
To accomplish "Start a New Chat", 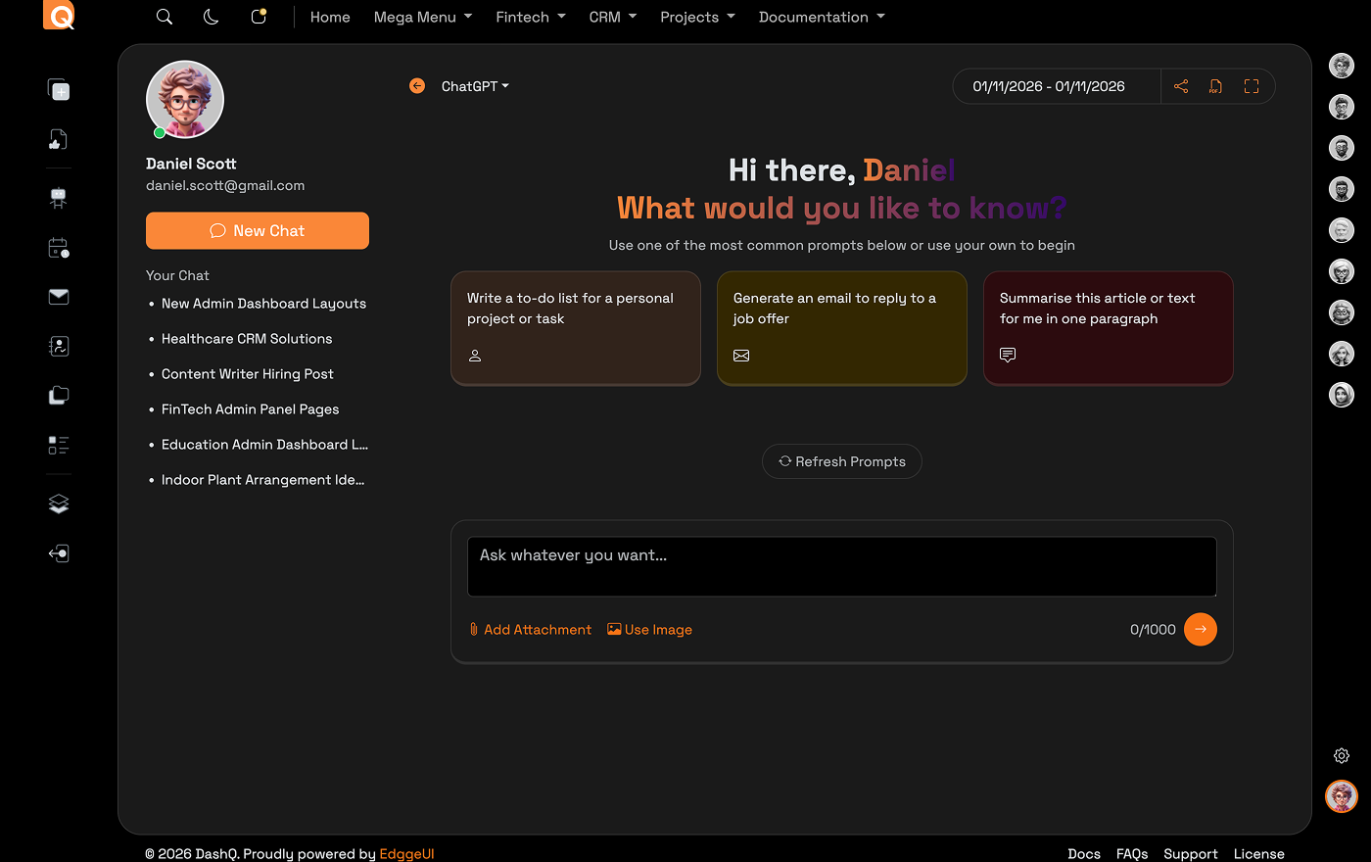I will coord(257,230).
